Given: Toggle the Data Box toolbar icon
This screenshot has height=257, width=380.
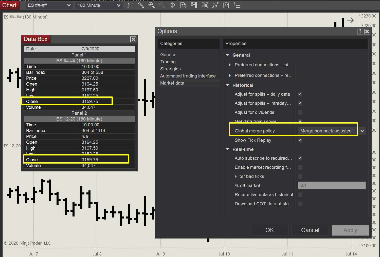Looking at the screenshot, I should (183, 5).
